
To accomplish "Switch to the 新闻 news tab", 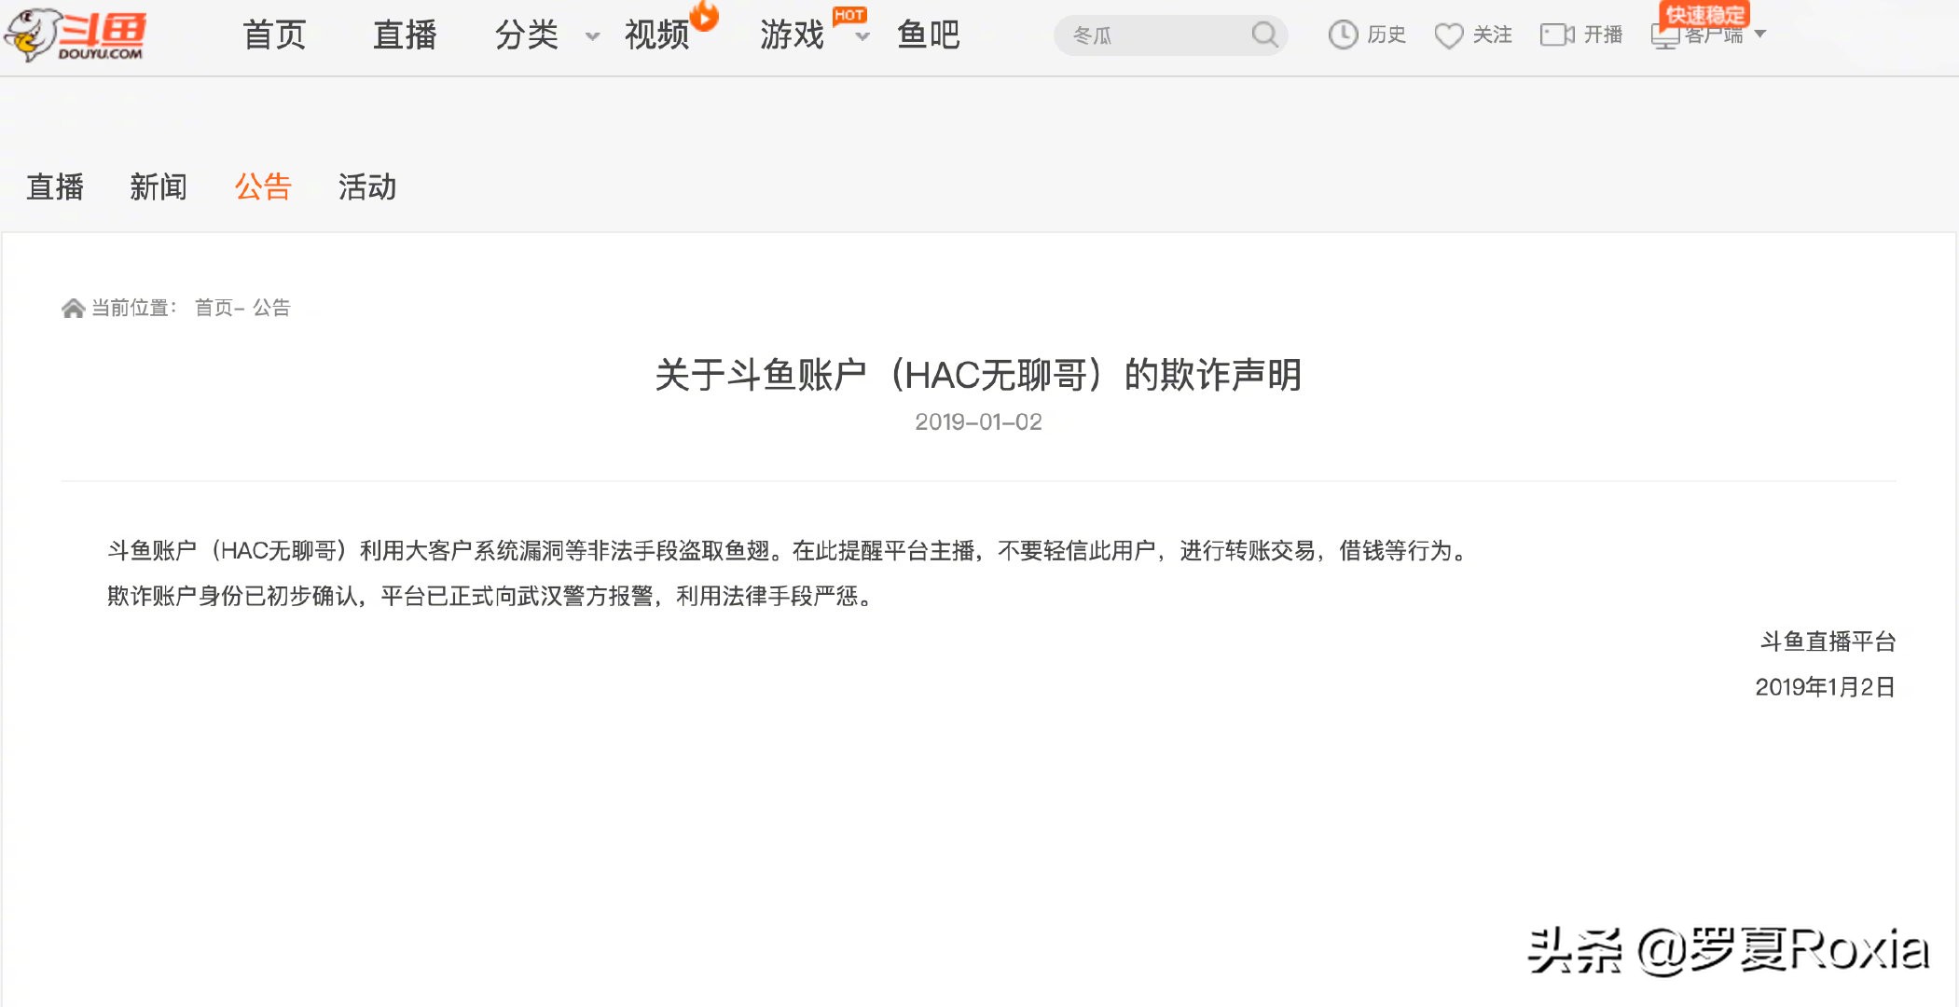I will point(159,187).
